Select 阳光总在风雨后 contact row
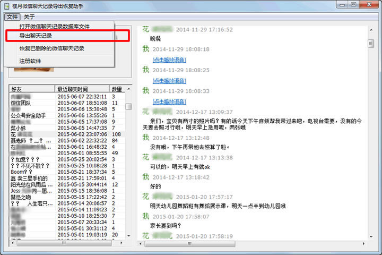This screenshot has height=255, width=382. [67, 184]
